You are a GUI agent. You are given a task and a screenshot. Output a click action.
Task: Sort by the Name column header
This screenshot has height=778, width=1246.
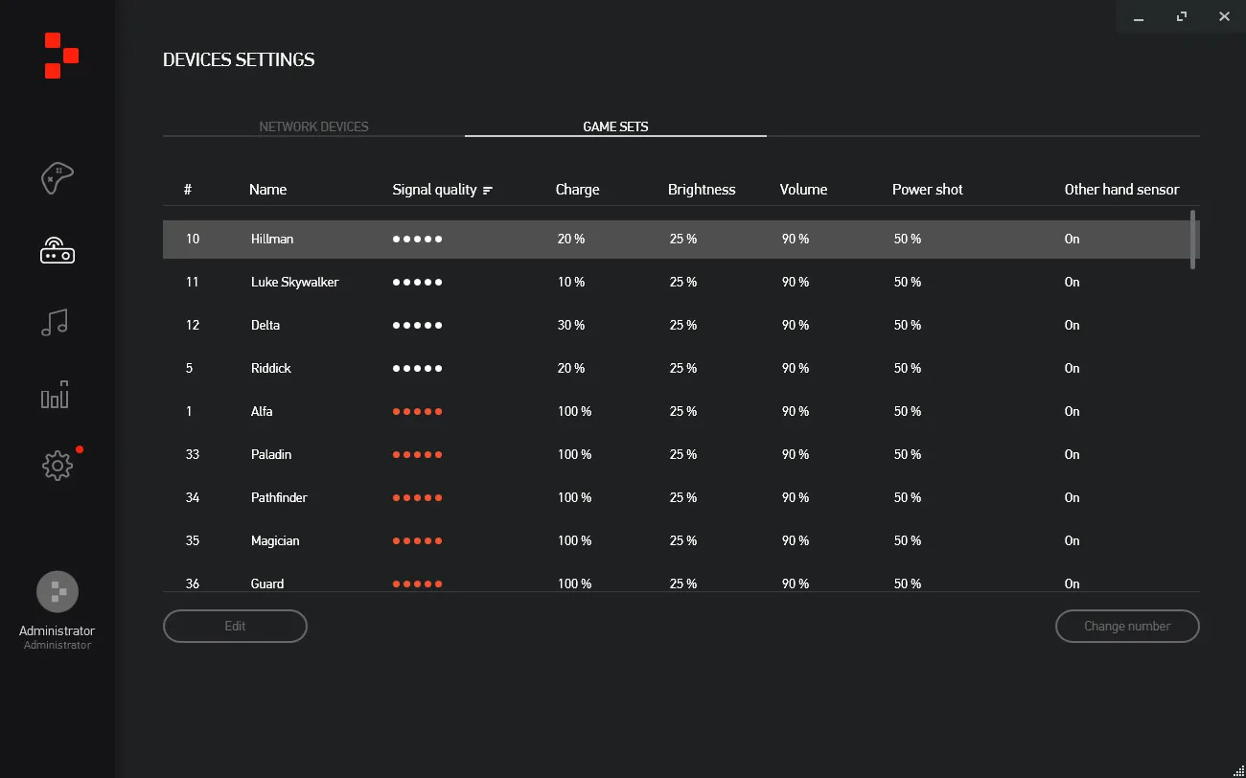click(267, 190)
